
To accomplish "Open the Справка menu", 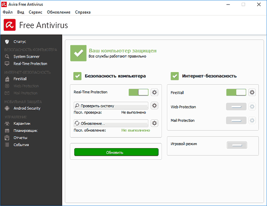I will [82, 12].
